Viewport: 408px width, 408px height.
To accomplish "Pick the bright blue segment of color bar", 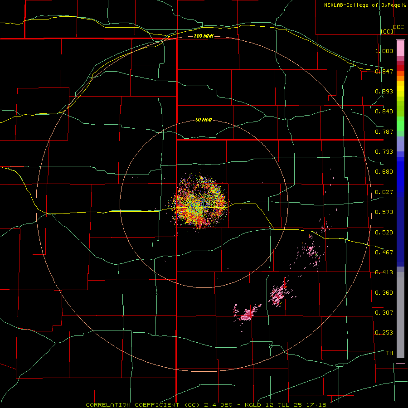I will pyautogui.click(x=400, y=177).
